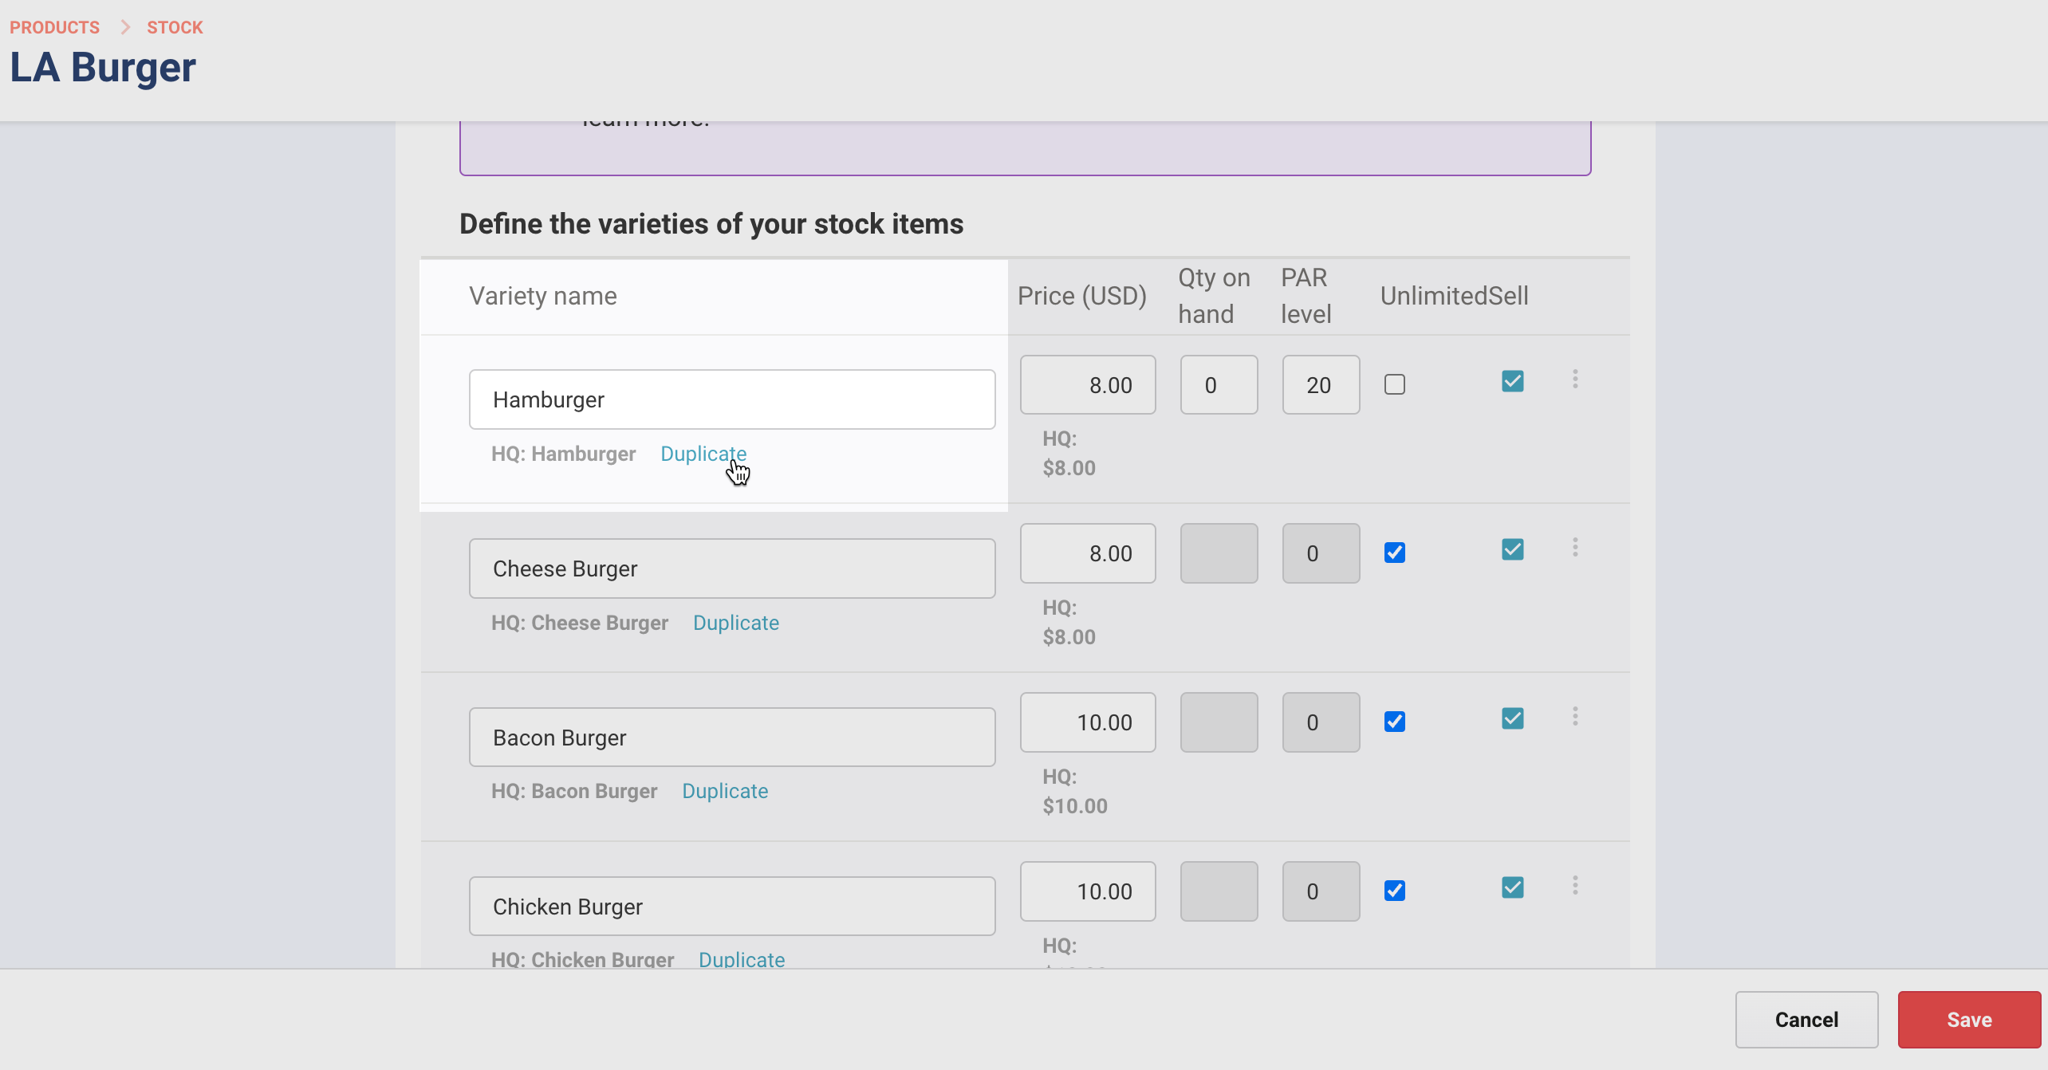Toggle Sell checkbox for Hamburger
The width and height of the screenshot is (2048, 1070).
click(1513, 381)
